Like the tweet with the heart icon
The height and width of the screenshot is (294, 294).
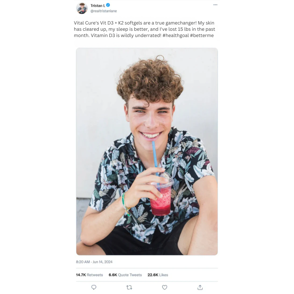point(165,287)
